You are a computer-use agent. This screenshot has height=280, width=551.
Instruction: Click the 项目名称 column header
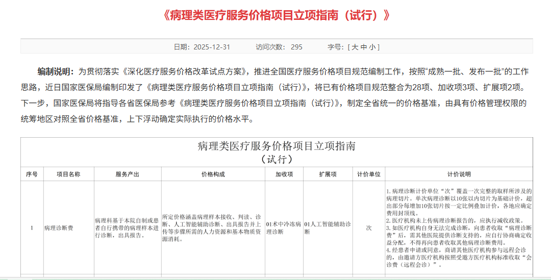68,174
